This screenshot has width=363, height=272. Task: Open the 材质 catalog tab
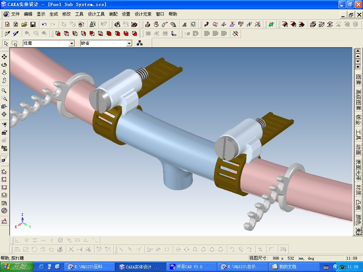[358, 190]
